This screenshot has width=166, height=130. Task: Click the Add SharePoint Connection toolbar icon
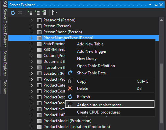[44, 13]
